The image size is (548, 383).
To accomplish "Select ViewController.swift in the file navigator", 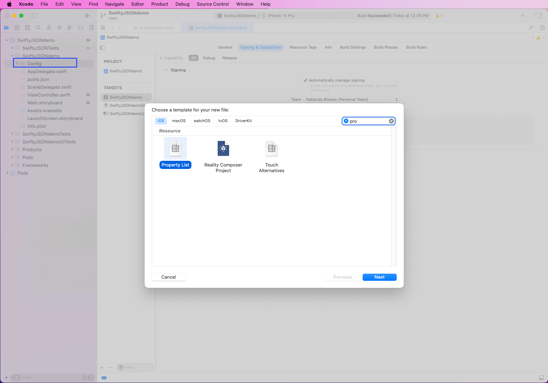I will coord(49,95).
